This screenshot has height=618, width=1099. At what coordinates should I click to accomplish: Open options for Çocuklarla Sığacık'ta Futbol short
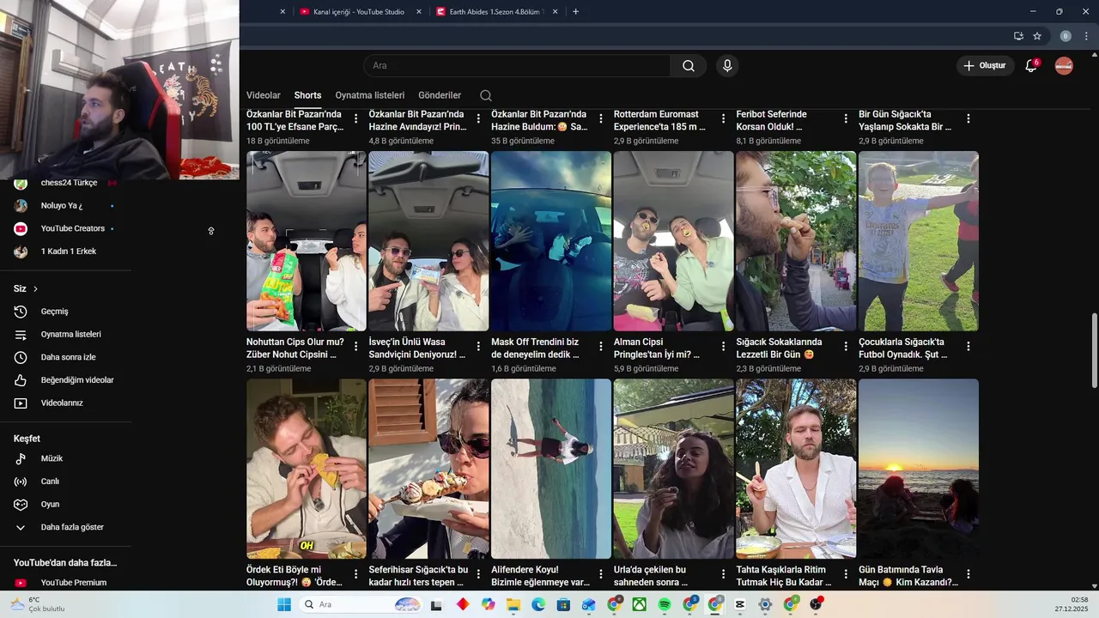[968, 347]
